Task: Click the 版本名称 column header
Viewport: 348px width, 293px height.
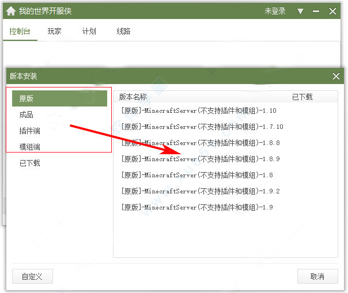Action: (x=133, y=97)
